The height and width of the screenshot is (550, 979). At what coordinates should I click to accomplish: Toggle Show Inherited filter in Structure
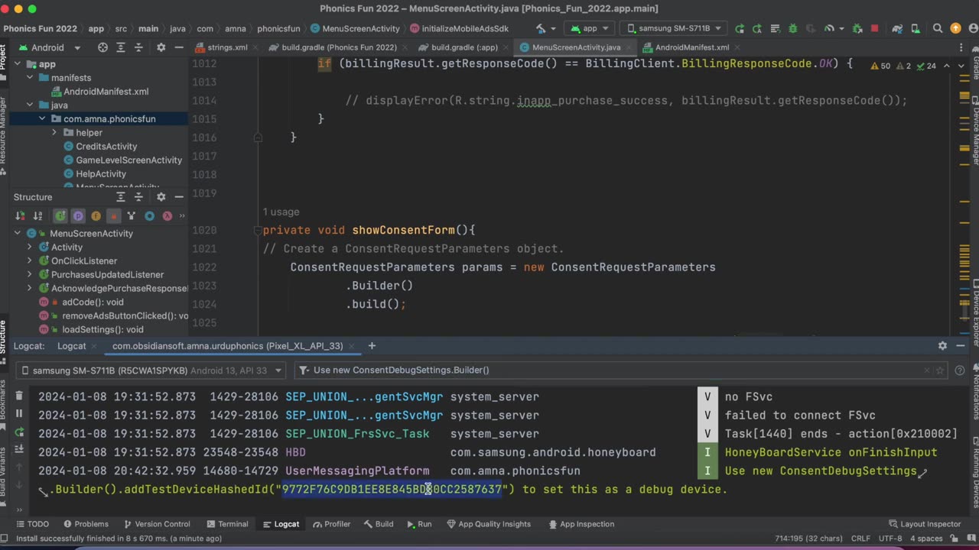(x=60, y=216)
